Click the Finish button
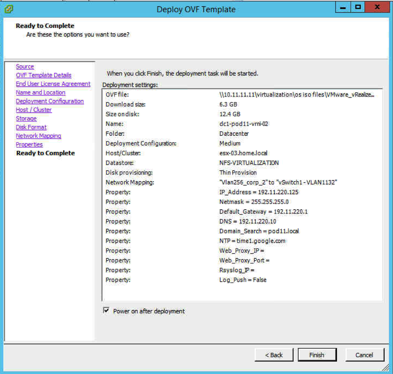 (317, 355)
